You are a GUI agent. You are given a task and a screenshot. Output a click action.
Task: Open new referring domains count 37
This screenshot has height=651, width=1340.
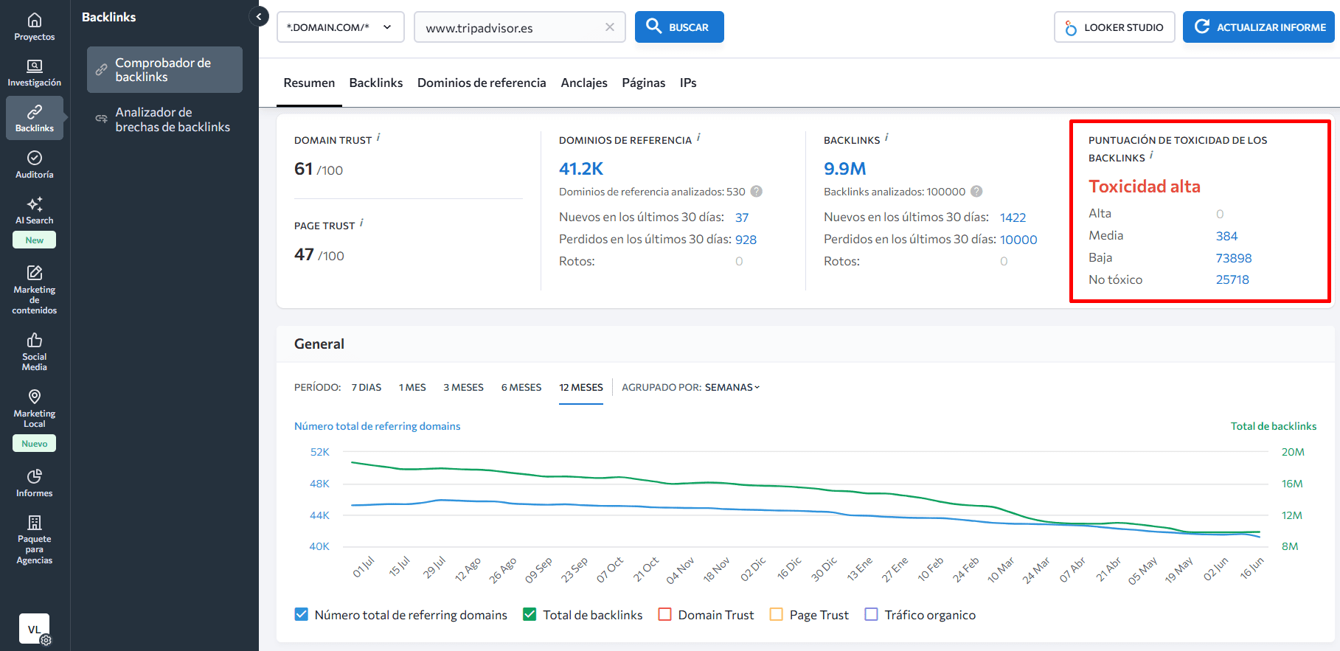pyautogui.click(x=742, y=217)
